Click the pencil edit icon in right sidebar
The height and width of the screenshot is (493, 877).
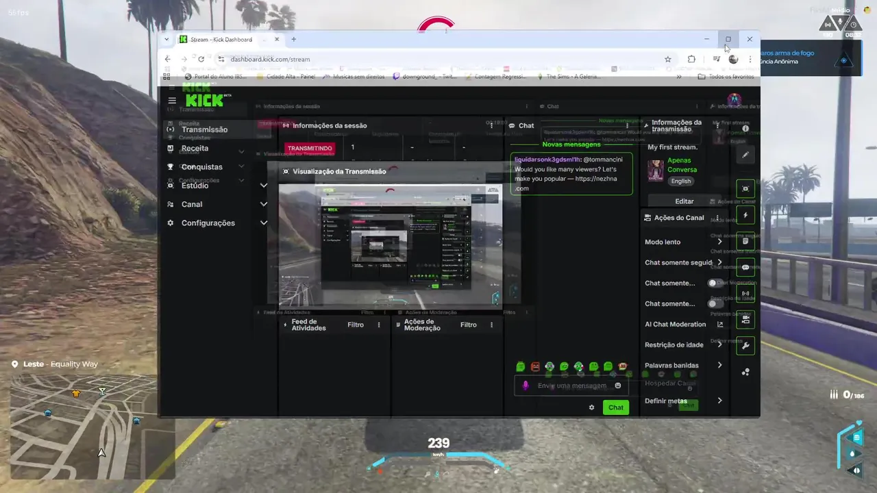tap(745, 155)
